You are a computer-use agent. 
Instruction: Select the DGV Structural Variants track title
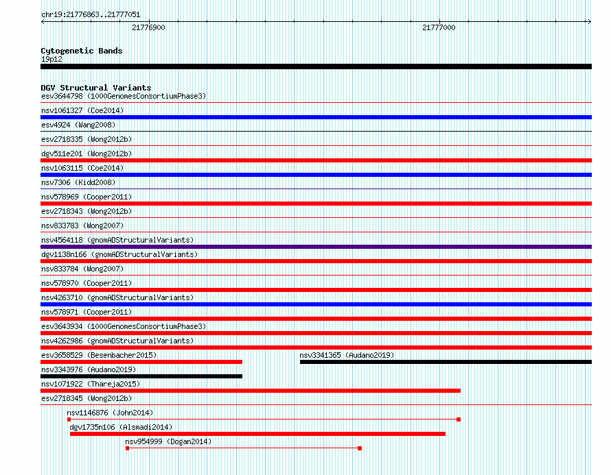(96, 88)
